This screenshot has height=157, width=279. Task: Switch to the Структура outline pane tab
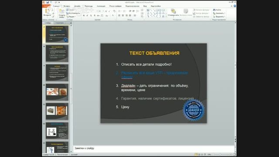(59, 23)
